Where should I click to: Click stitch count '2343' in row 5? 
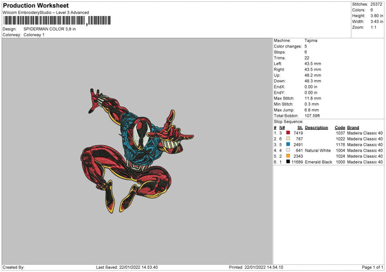coord(298,157)
